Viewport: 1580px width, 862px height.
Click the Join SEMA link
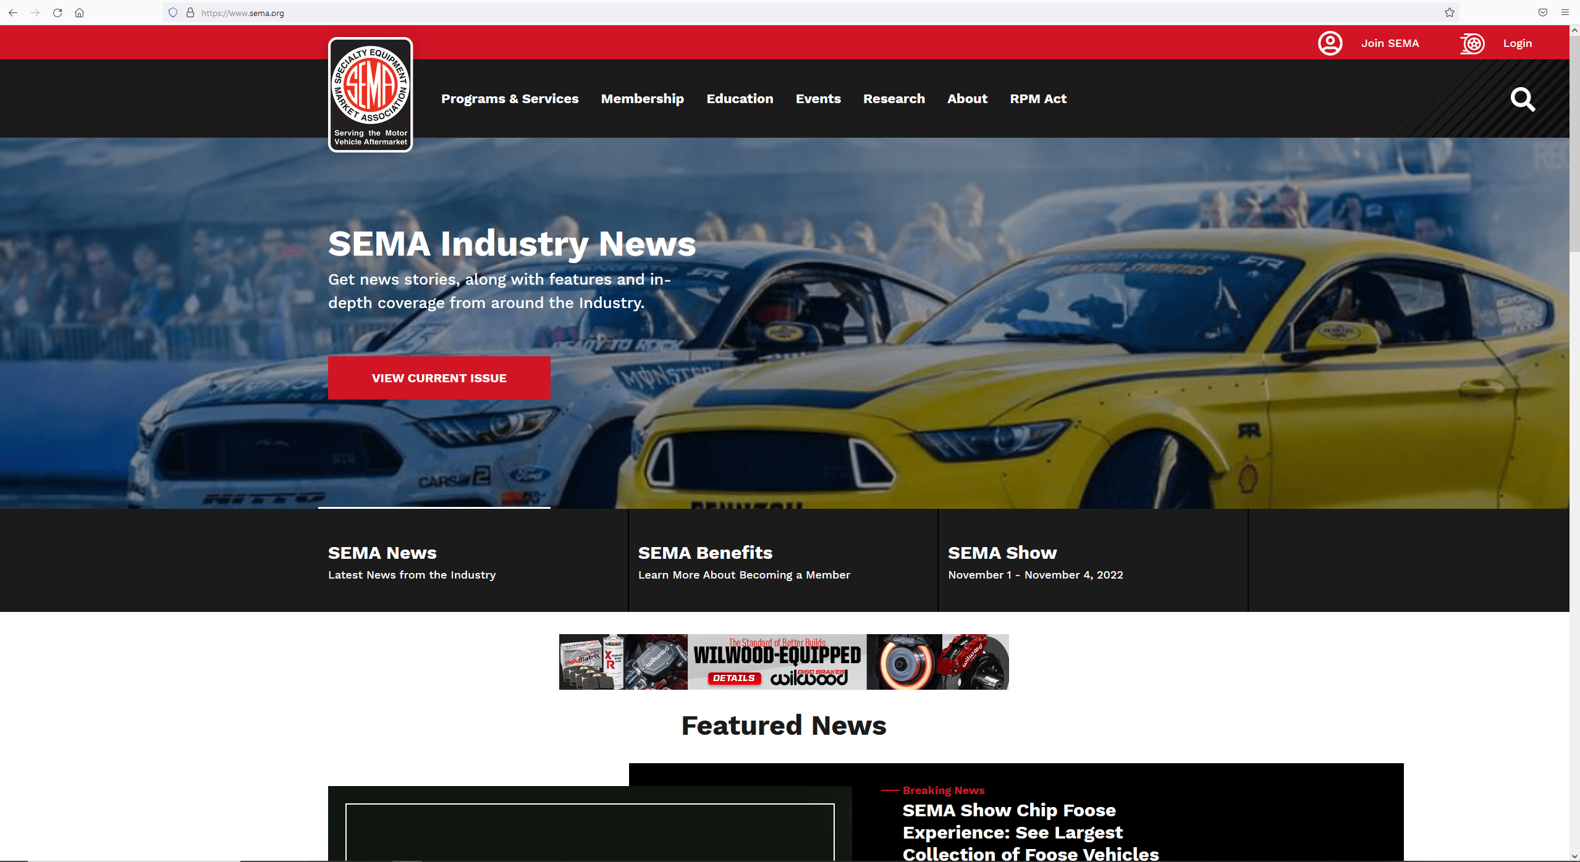1390,43
